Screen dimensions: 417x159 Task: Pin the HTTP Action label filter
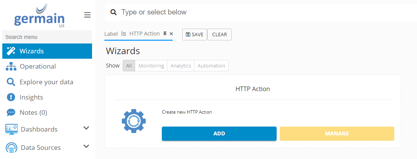click(x=165, y=34)
